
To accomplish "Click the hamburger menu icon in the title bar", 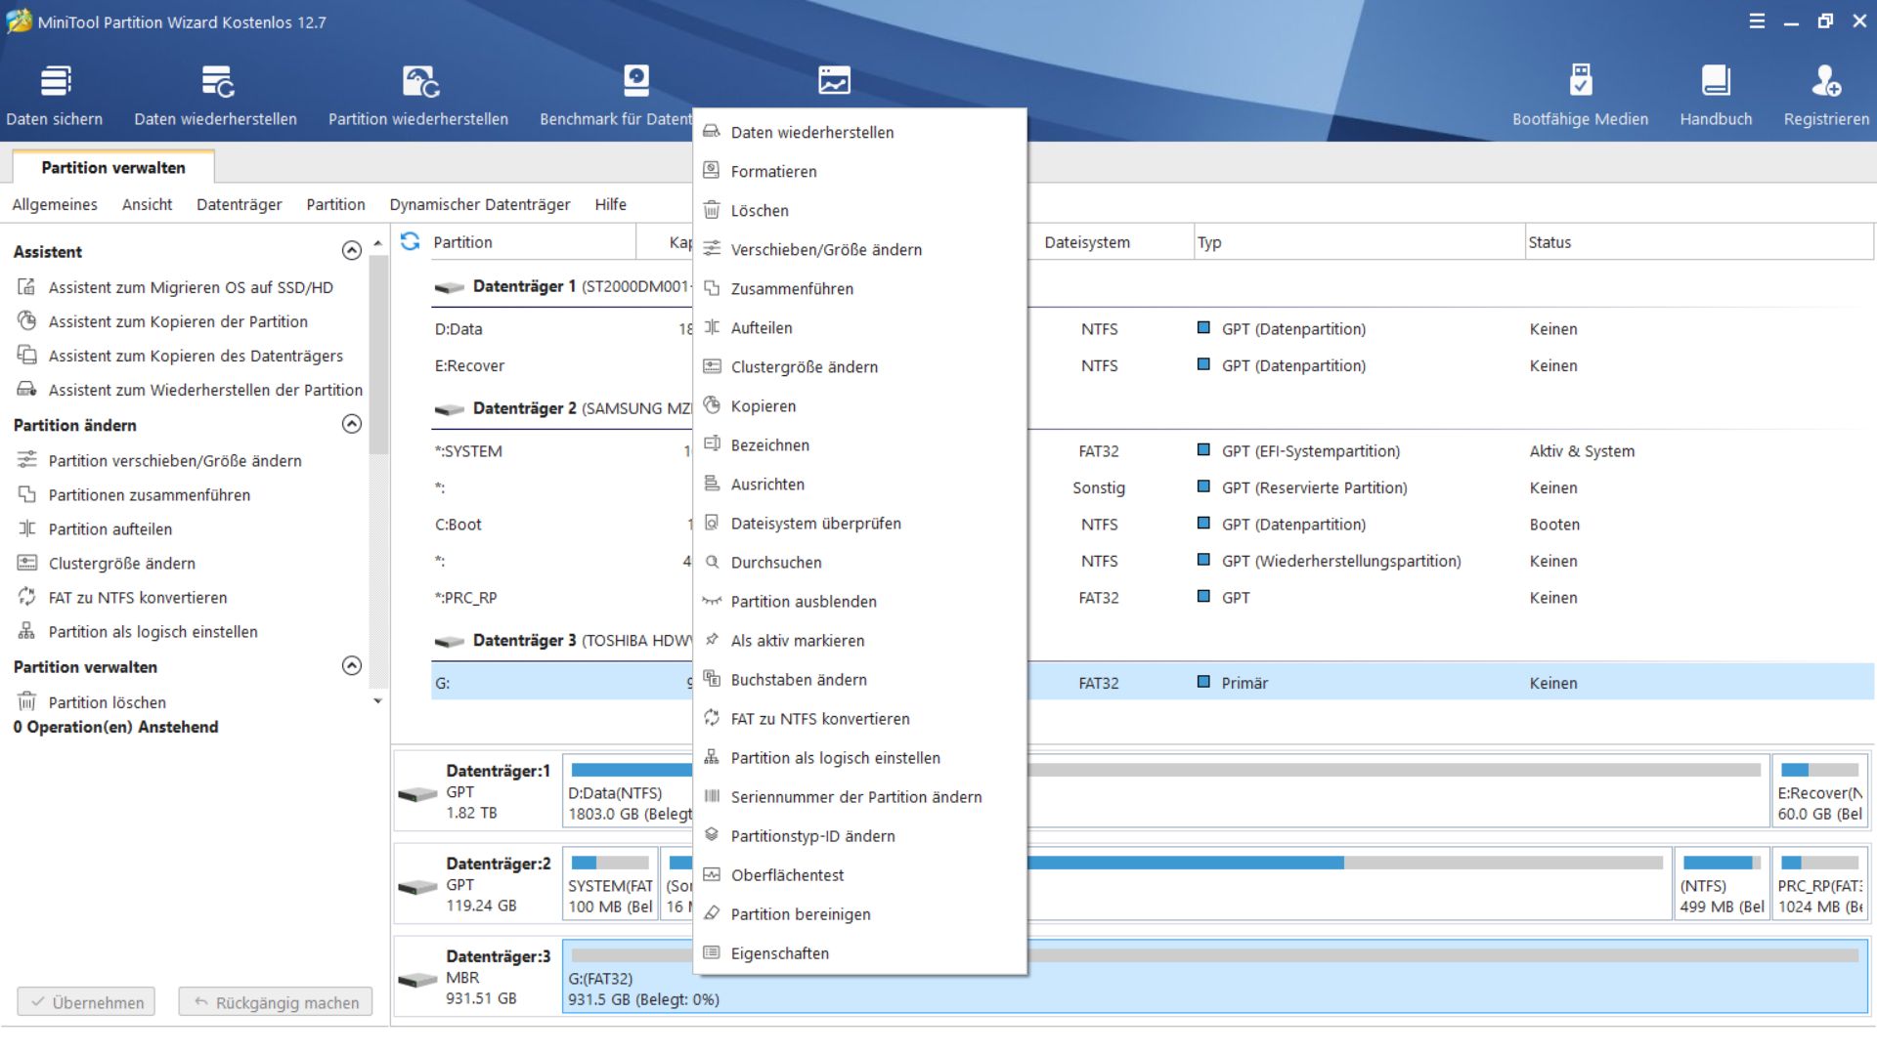I will (x=1757, y=21).
